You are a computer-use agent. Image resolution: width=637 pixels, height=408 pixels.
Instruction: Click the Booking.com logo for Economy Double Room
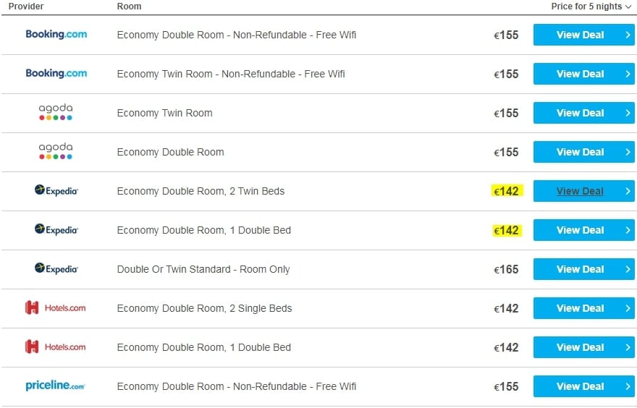56,34
